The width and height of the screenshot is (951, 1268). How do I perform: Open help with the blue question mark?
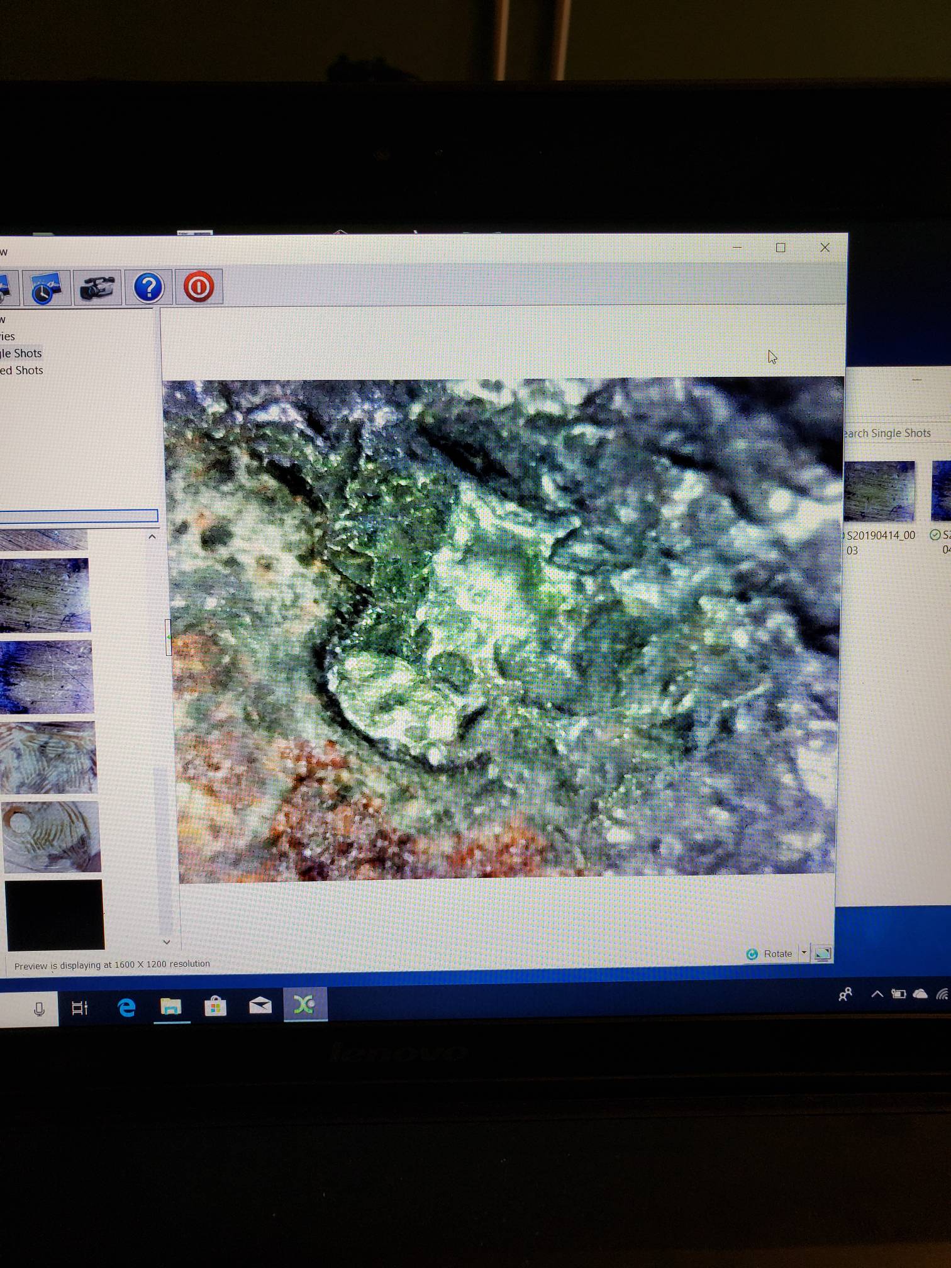click(148, 288)
